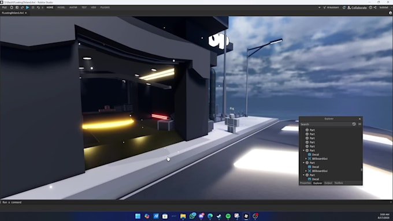Switch to the HOME ribbon tab
Image resolution: width=393 pixels, height=221 pixels.
[50, 8]
